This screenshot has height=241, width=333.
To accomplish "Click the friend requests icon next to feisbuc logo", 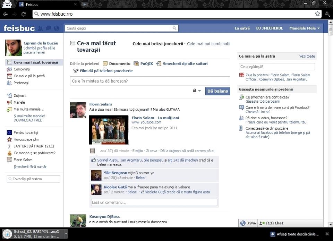I will click(x=40, y=28).
